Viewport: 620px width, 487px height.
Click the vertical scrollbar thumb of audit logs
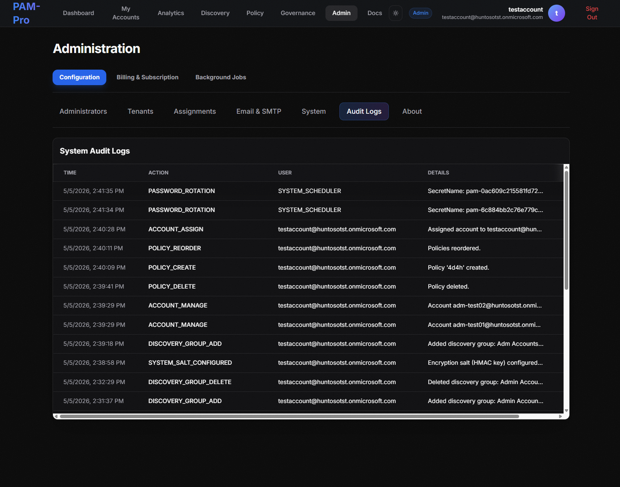point(566,230)
